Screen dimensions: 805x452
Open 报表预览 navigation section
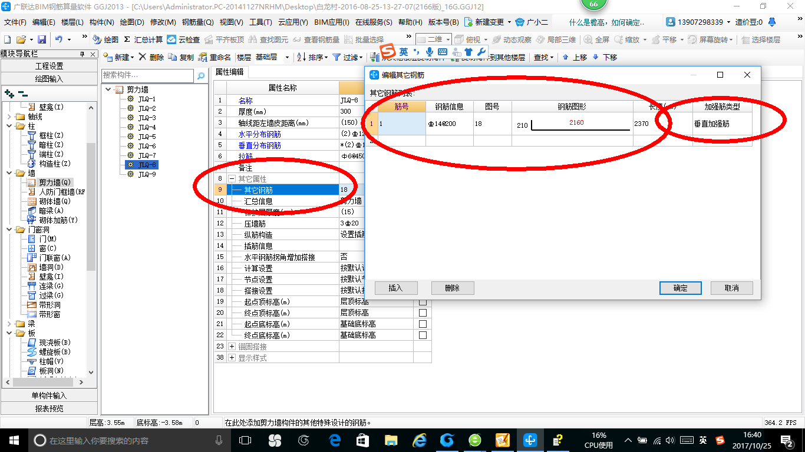pyautogui.click(x=50, y=408)
